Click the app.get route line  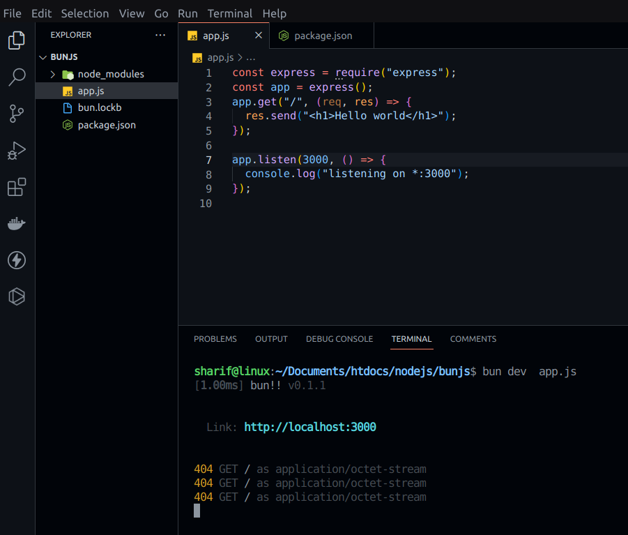(x=321, y=102)
